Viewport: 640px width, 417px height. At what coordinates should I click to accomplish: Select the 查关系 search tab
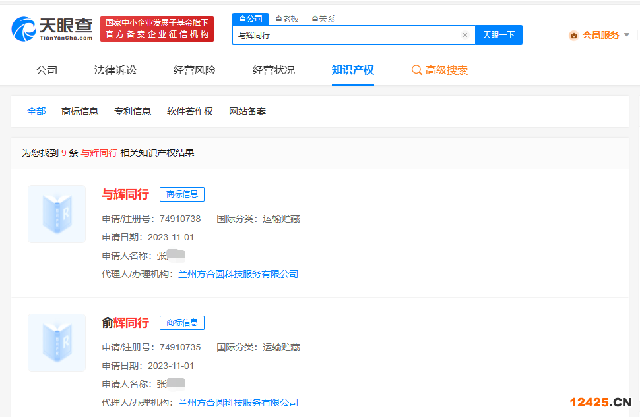click(x=323, y=19)
